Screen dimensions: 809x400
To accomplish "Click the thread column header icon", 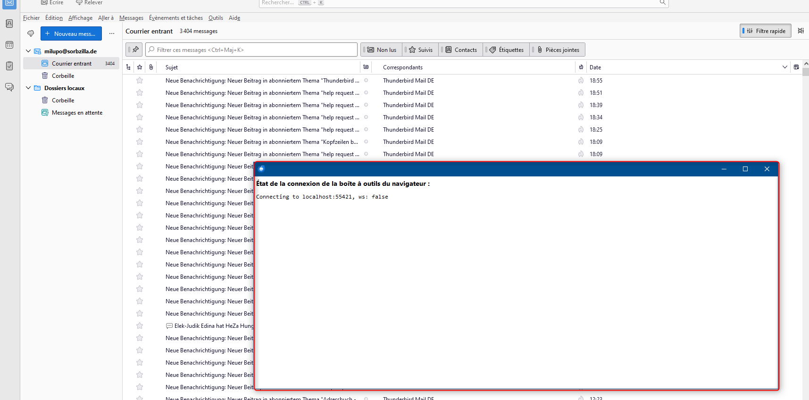I will click(128, 67).
